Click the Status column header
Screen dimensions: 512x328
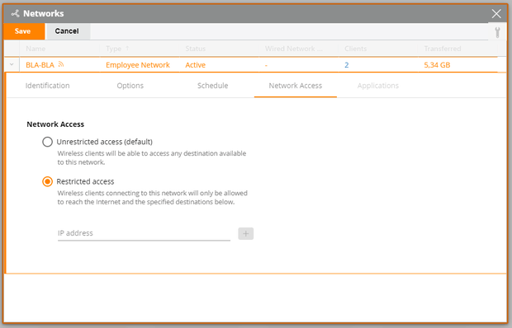pyautogui.click(x=195, y=49)
